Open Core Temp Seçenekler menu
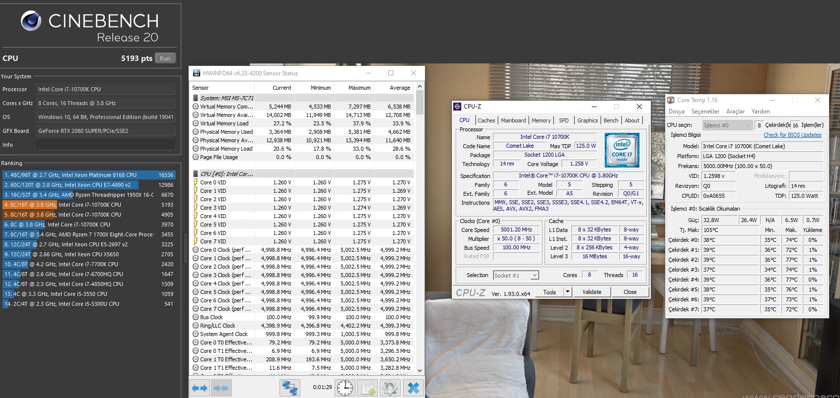 [705, 112]
